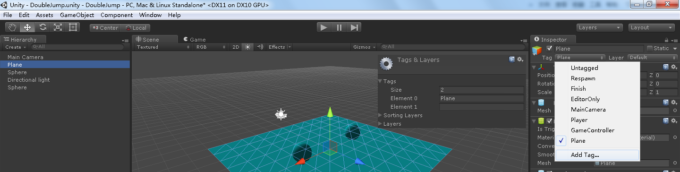Select the Rotate tool
Viewport: 680px width, 172px height.
[x=42, y=27]
